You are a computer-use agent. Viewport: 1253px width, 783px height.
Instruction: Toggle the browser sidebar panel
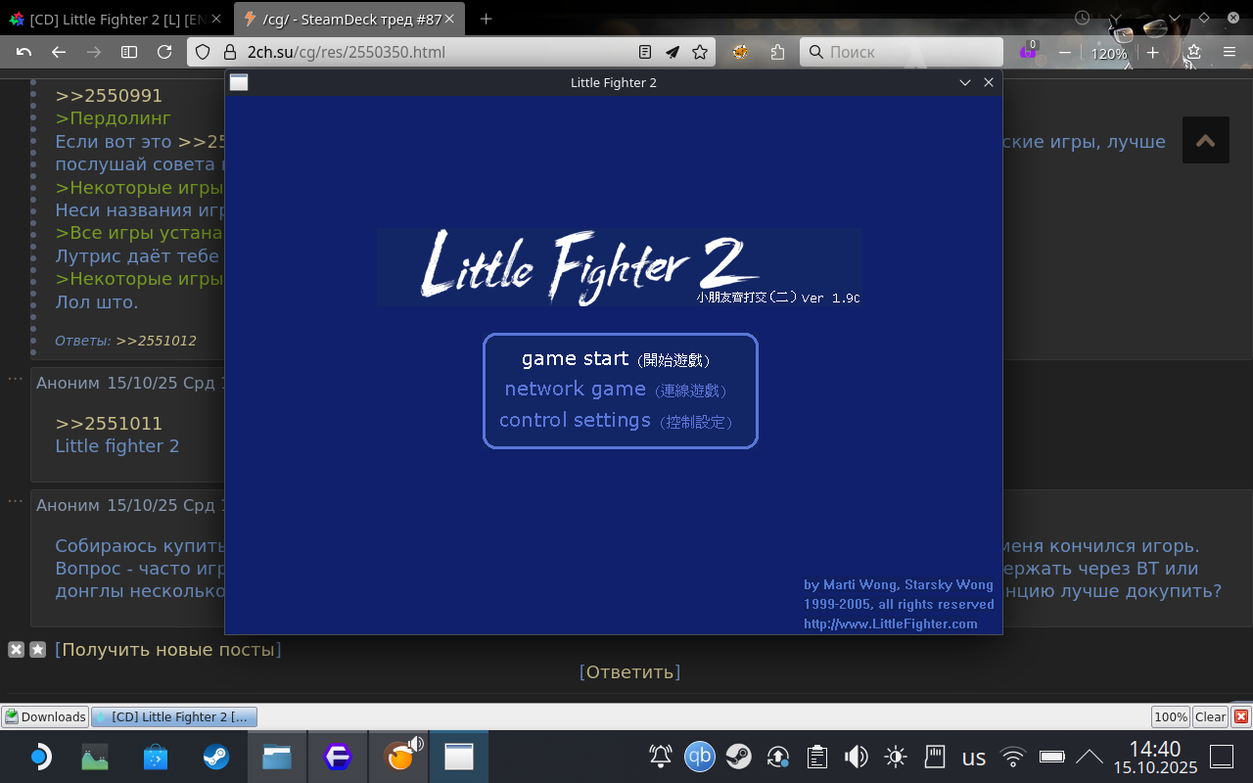click(129, 52)
